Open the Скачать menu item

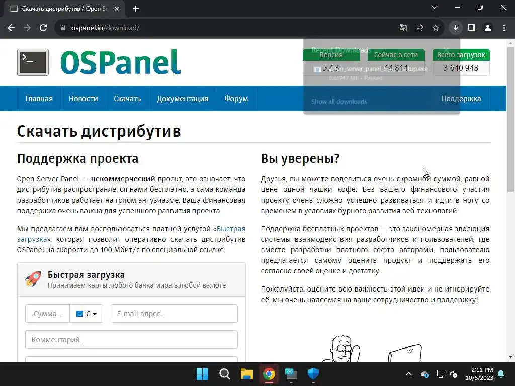pos(127,99)
